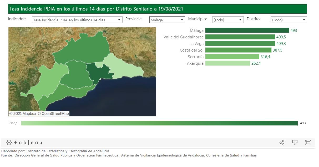Click the 'Valle del Guadalhorce' label
This screenshot has width=319, height=167.
coord(184,37)
